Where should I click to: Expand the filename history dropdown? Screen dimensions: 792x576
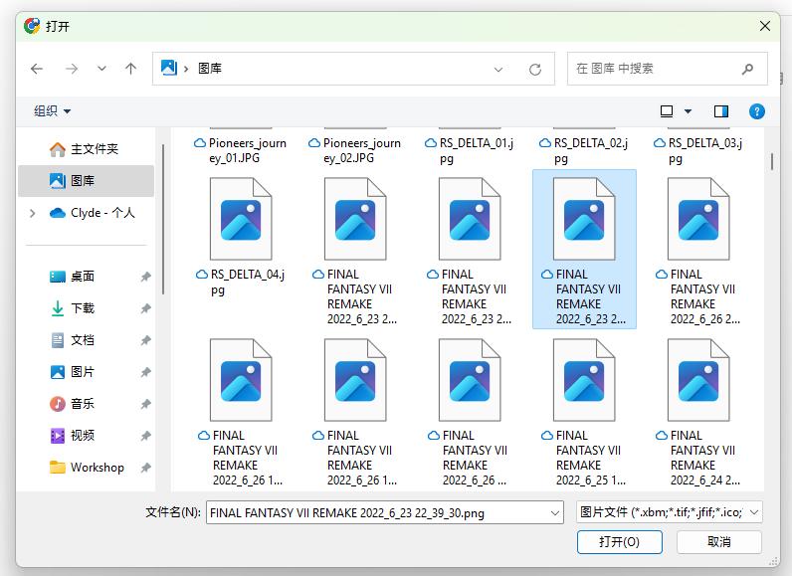(x=554, y=513)
